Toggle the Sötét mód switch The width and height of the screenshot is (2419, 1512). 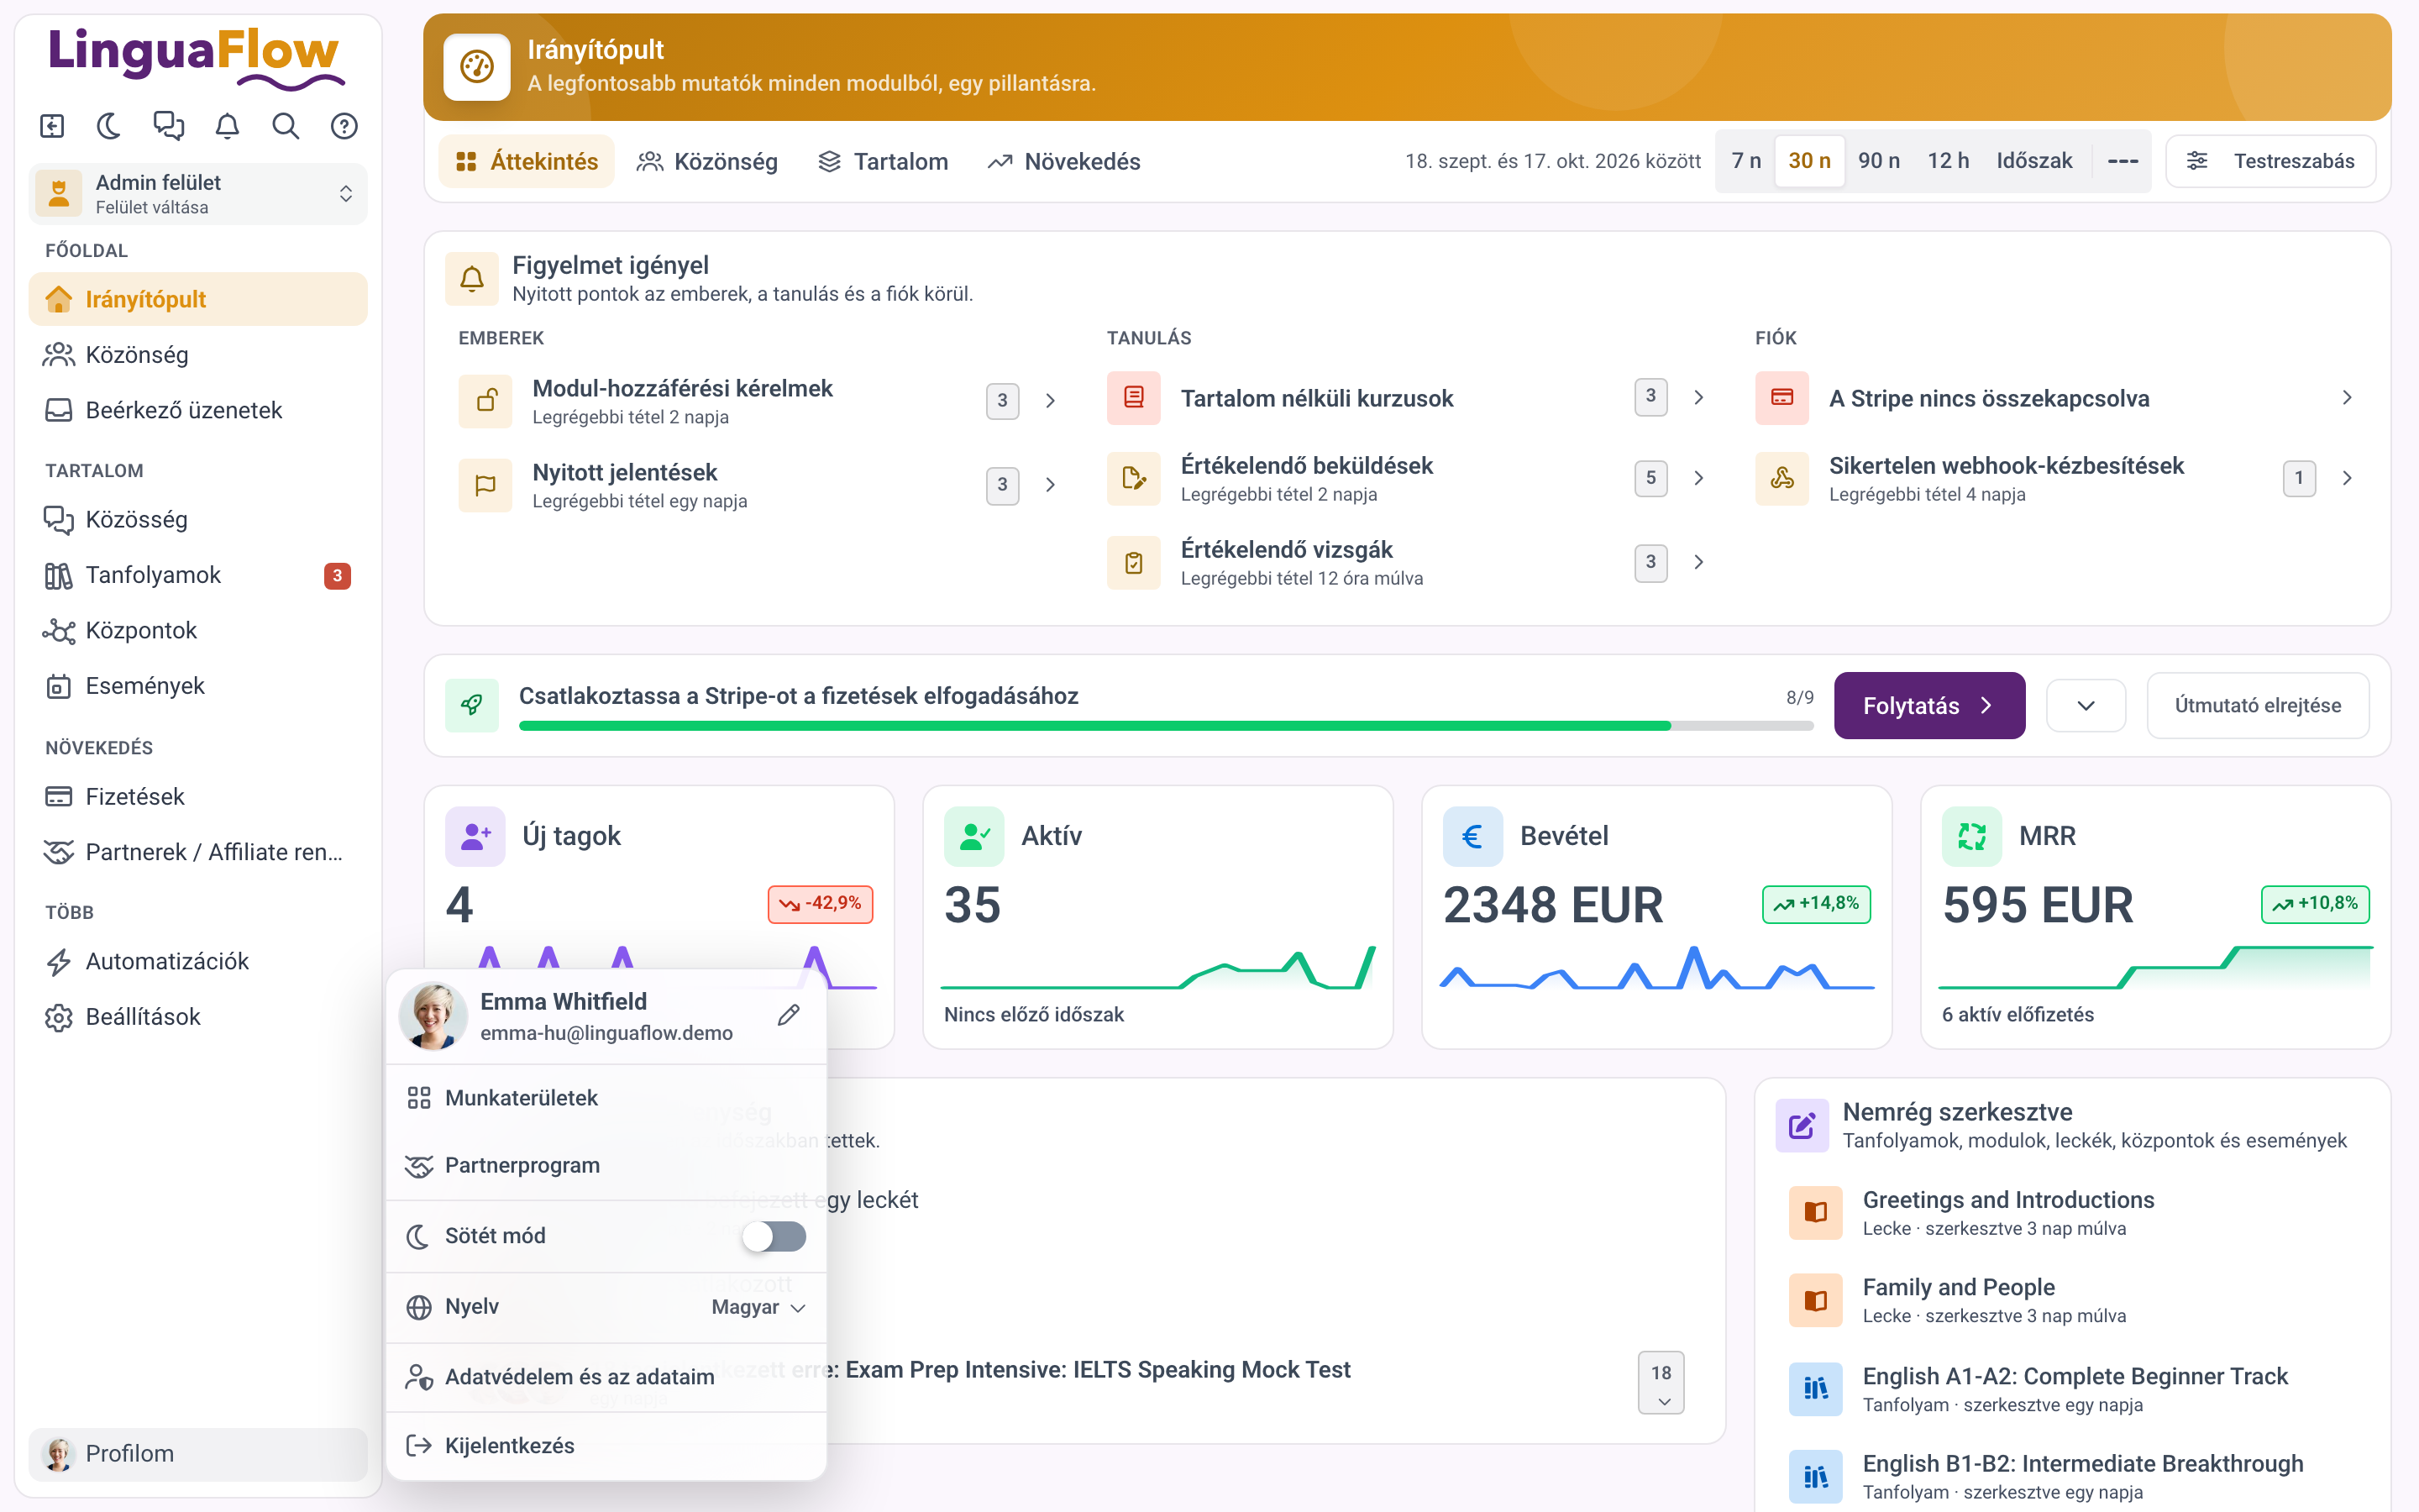coord(774,1236)
